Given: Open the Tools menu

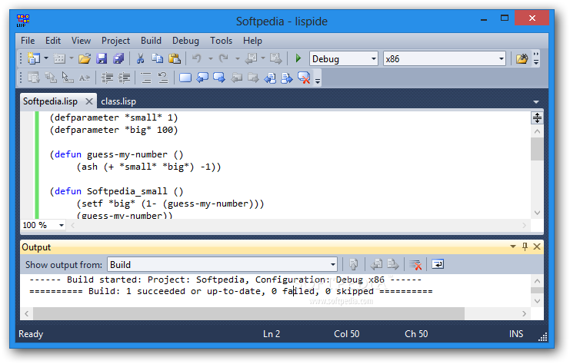Looking at the screenshot, I should click(x=221, y=40).
